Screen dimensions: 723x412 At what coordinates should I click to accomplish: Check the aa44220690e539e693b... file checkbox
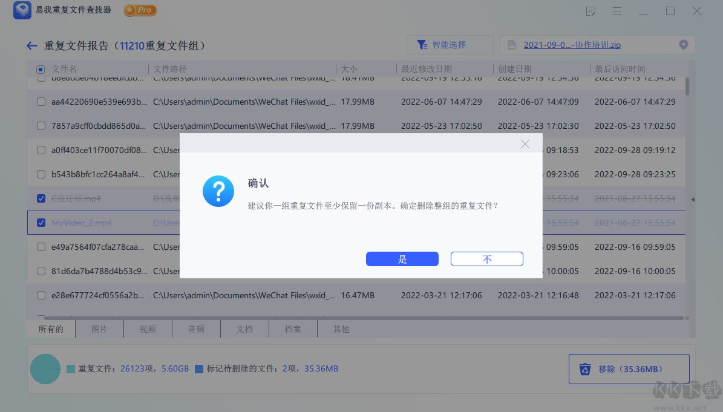click(41, 102)
